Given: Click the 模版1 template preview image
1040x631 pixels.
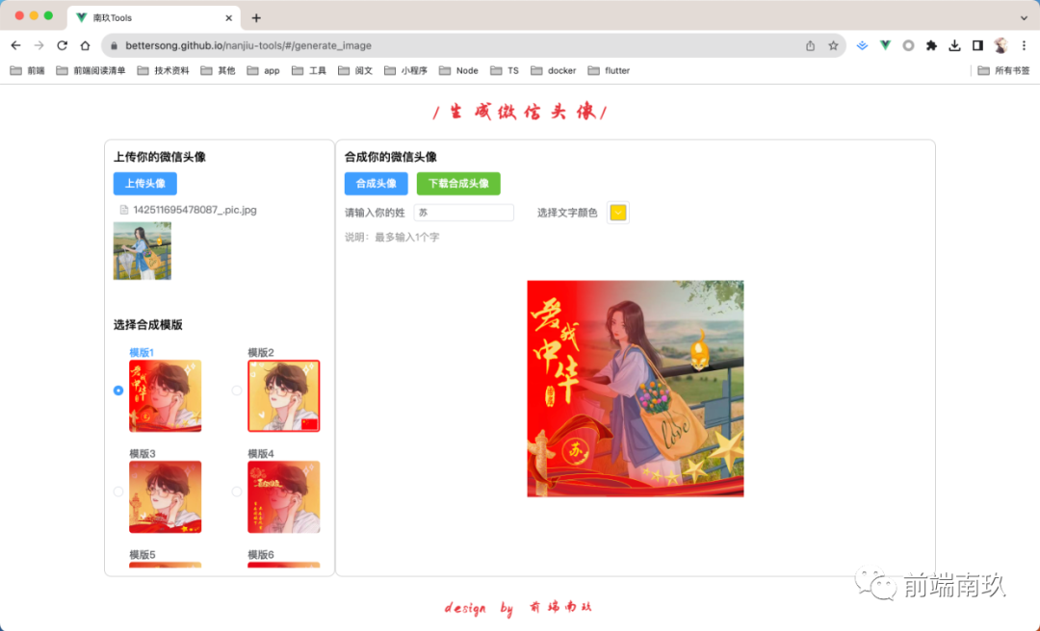Looking at the screenshot, I should pos(166,396).
